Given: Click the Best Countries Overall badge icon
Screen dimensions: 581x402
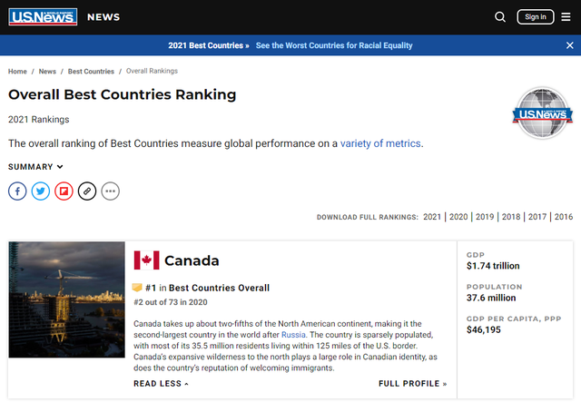Looking at the screenshot, I should pos(137,288).
